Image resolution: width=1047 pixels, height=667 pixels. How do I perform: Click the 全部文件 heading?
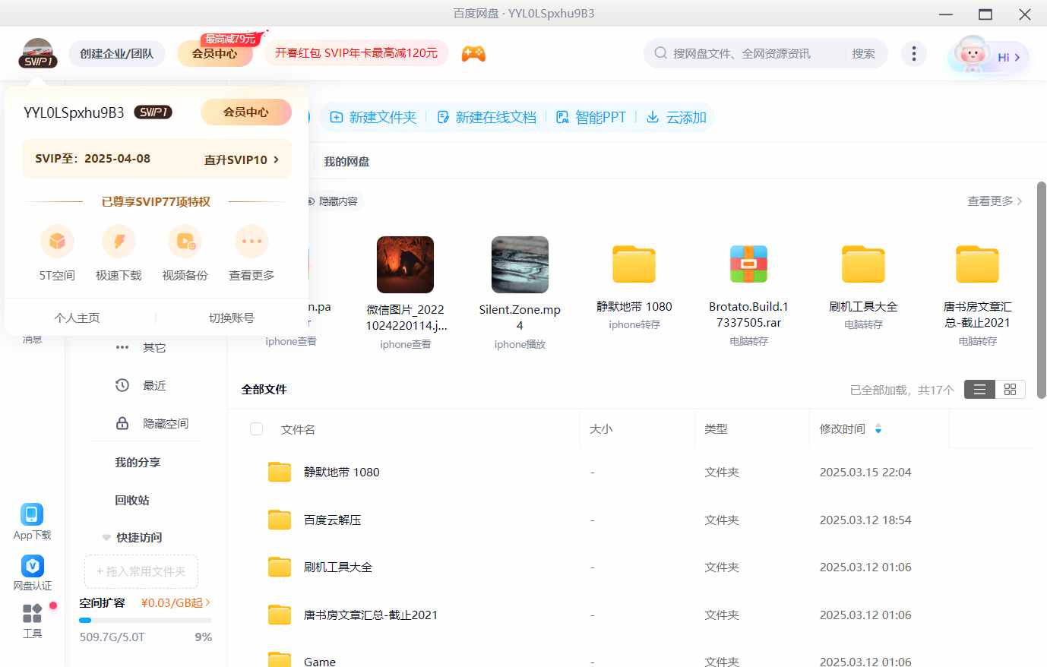[x=264, y=389]
